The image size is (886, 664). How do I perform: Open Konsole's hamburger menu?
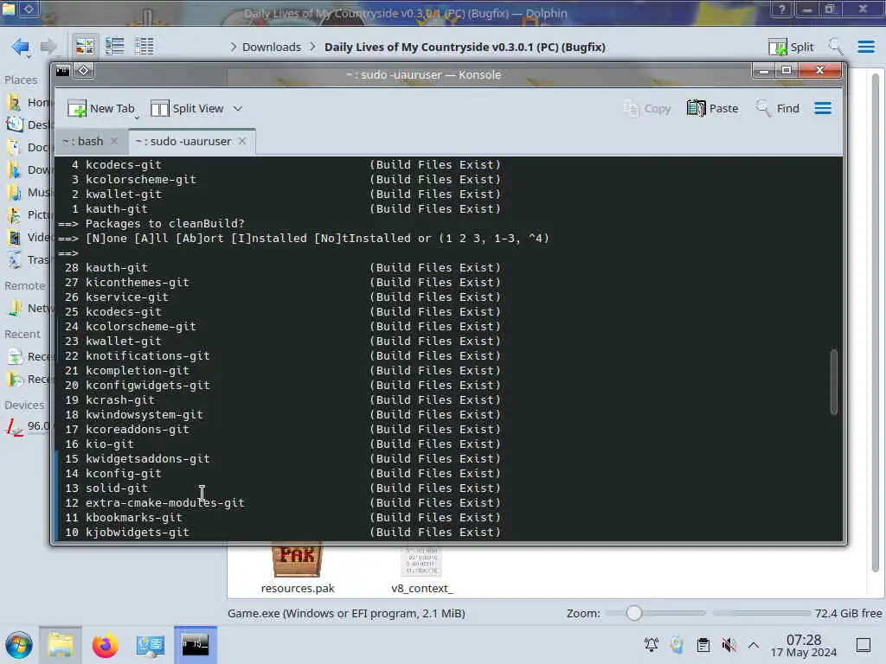coord(823,108)
